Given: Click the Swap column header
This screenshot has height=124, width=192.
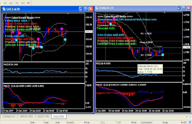Looking at the screenshot, I should (165, 122).
